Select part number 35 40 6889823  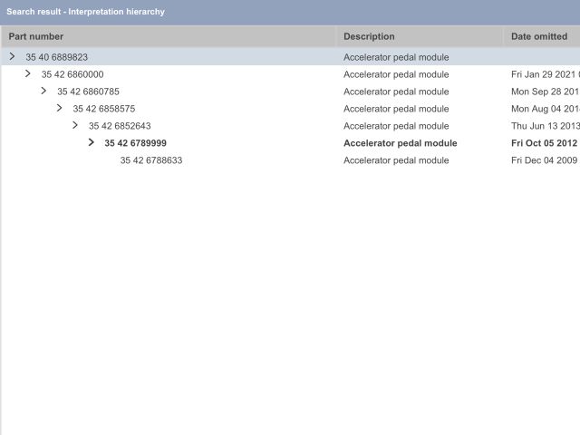click(x=56, y=57)
